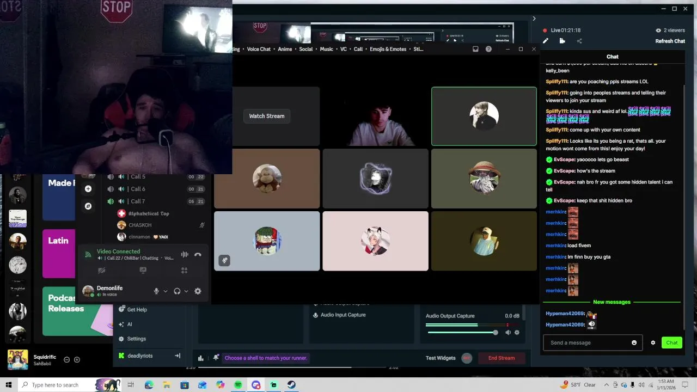Open Spotify from the Windows taskbar
Screen dimensions: 697x392
238,385
